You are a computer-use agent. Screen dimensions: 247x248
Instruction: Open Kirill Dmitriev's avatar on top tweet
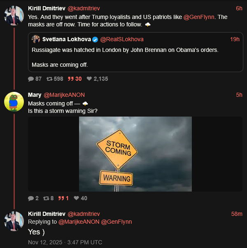click(14, 16)
